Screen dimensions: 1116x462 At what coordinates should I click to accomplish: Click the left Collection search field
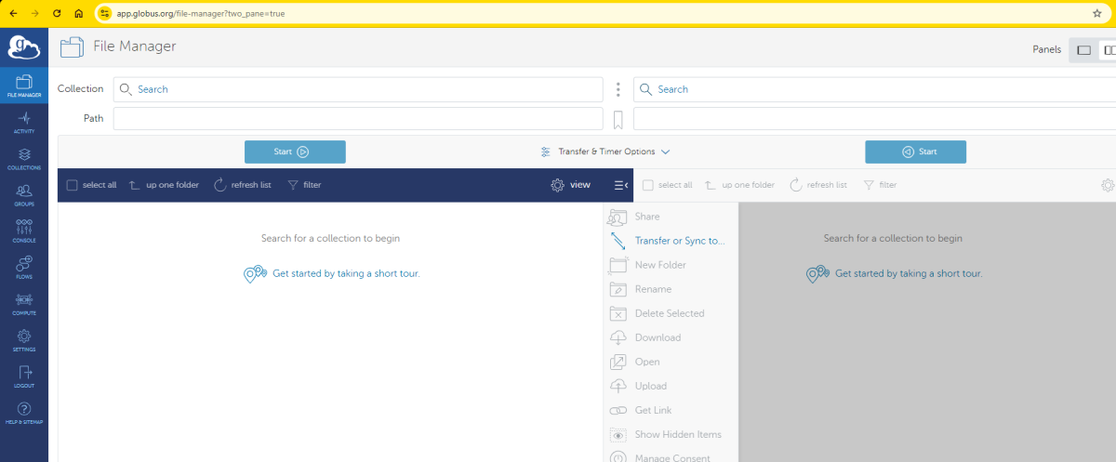click(x=358, y=89)
